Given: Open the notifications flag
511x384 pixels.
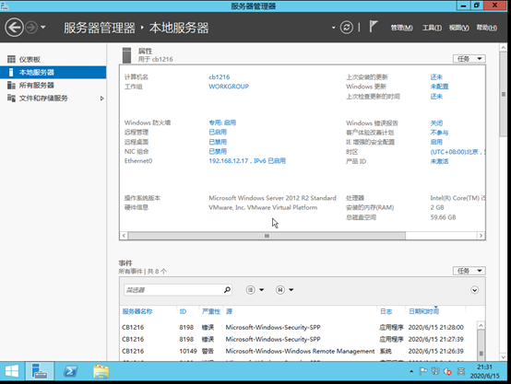Looking at the screenshot, I should point(374,27).
